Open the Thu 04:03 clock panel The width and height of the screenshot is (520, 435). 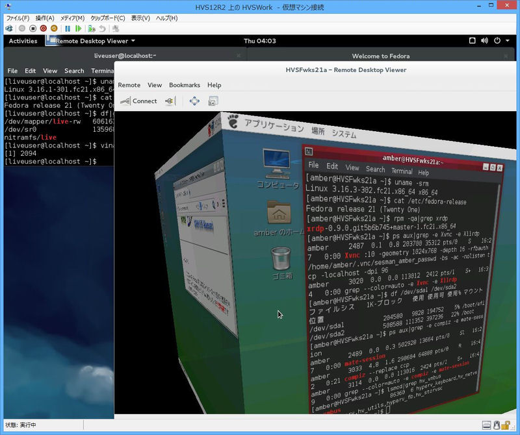(259, 41)
